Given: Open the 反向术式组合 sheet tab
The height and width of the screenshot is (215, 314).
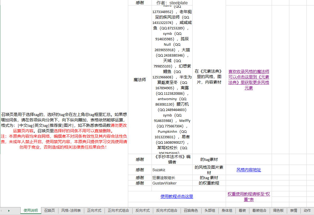Looking at the screenshot, I should [167, 210].
